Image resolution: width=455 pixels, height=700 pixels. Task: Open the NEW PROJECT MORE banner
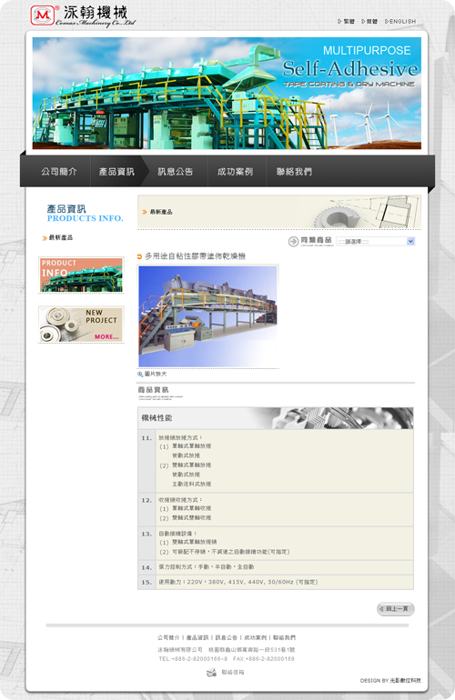point(81,325)
